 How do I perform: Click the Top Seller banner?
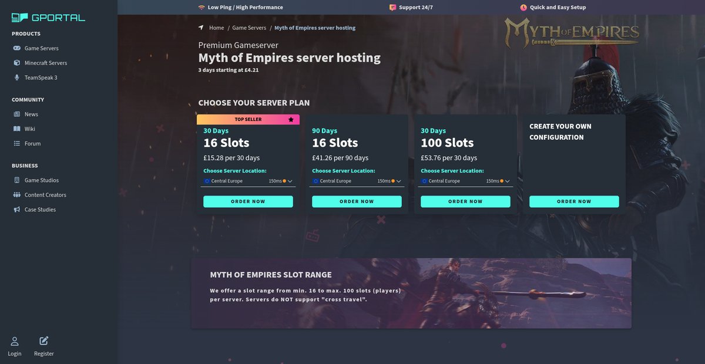[248, 119]
